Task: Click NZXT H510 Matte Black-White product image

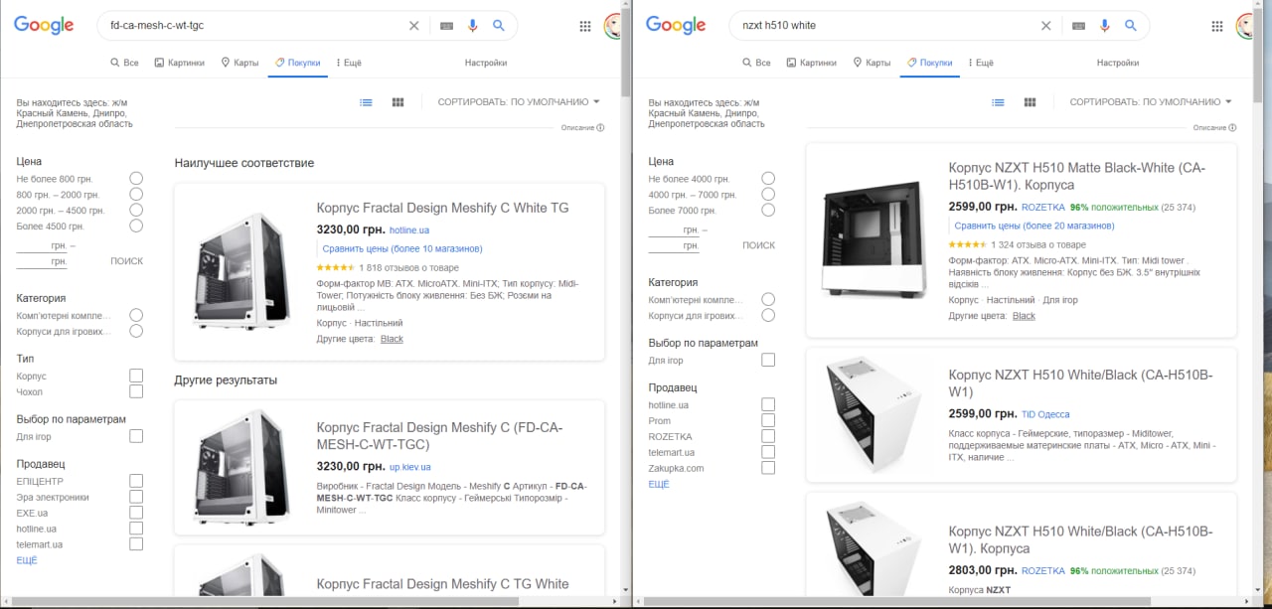Action: (873, 237)
